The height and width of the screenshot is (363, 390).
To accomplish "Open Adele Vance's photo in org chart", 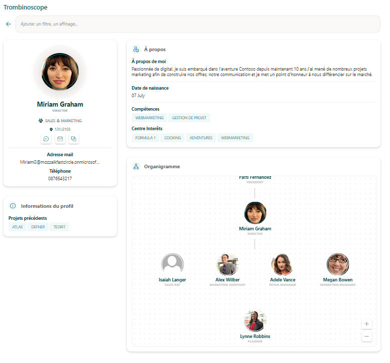I will 283,264.
